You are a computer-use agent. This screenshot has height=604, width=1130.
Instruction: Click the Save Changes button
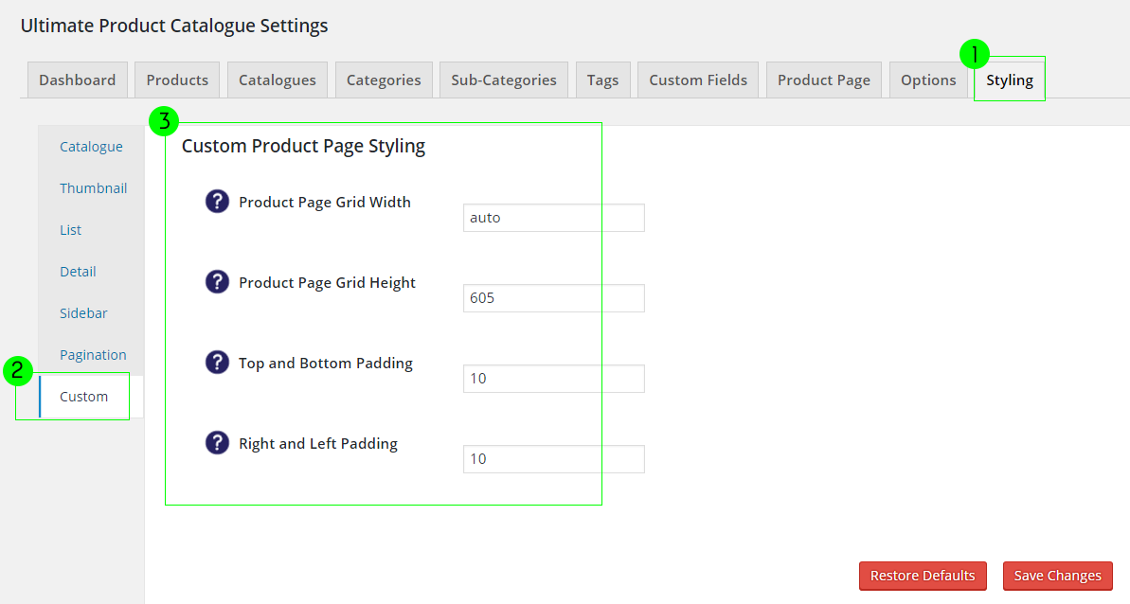pos(1057,576)
